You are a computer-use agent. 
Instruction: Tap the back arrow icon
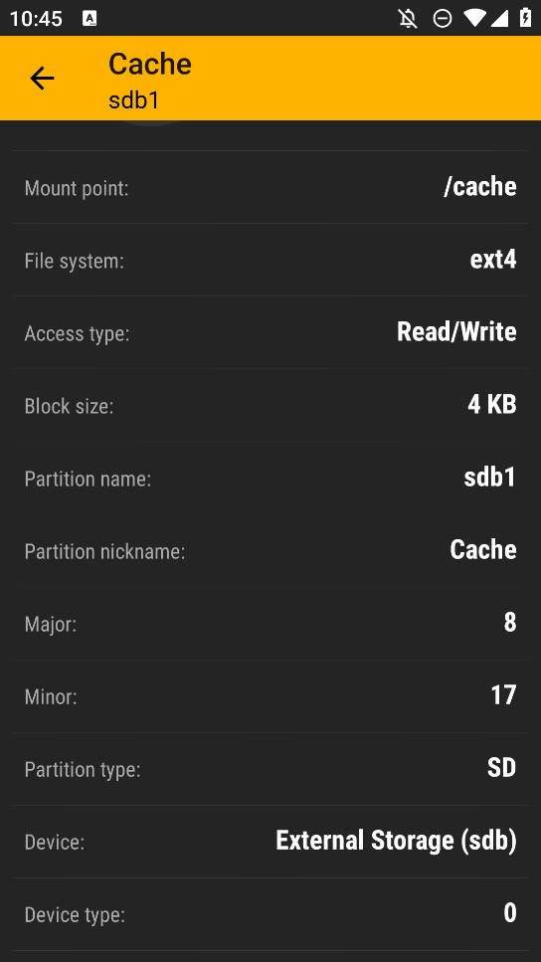[42, 79]
